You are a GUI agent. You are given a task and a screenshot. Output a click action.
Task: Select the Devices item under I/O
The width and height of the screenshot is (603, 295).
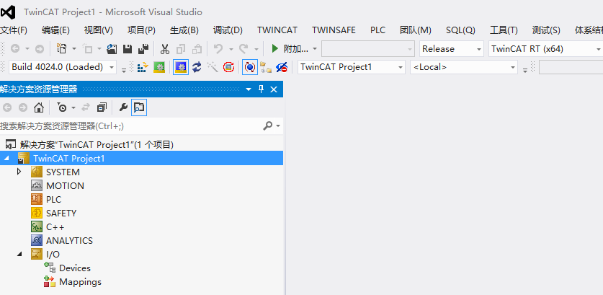75,268
